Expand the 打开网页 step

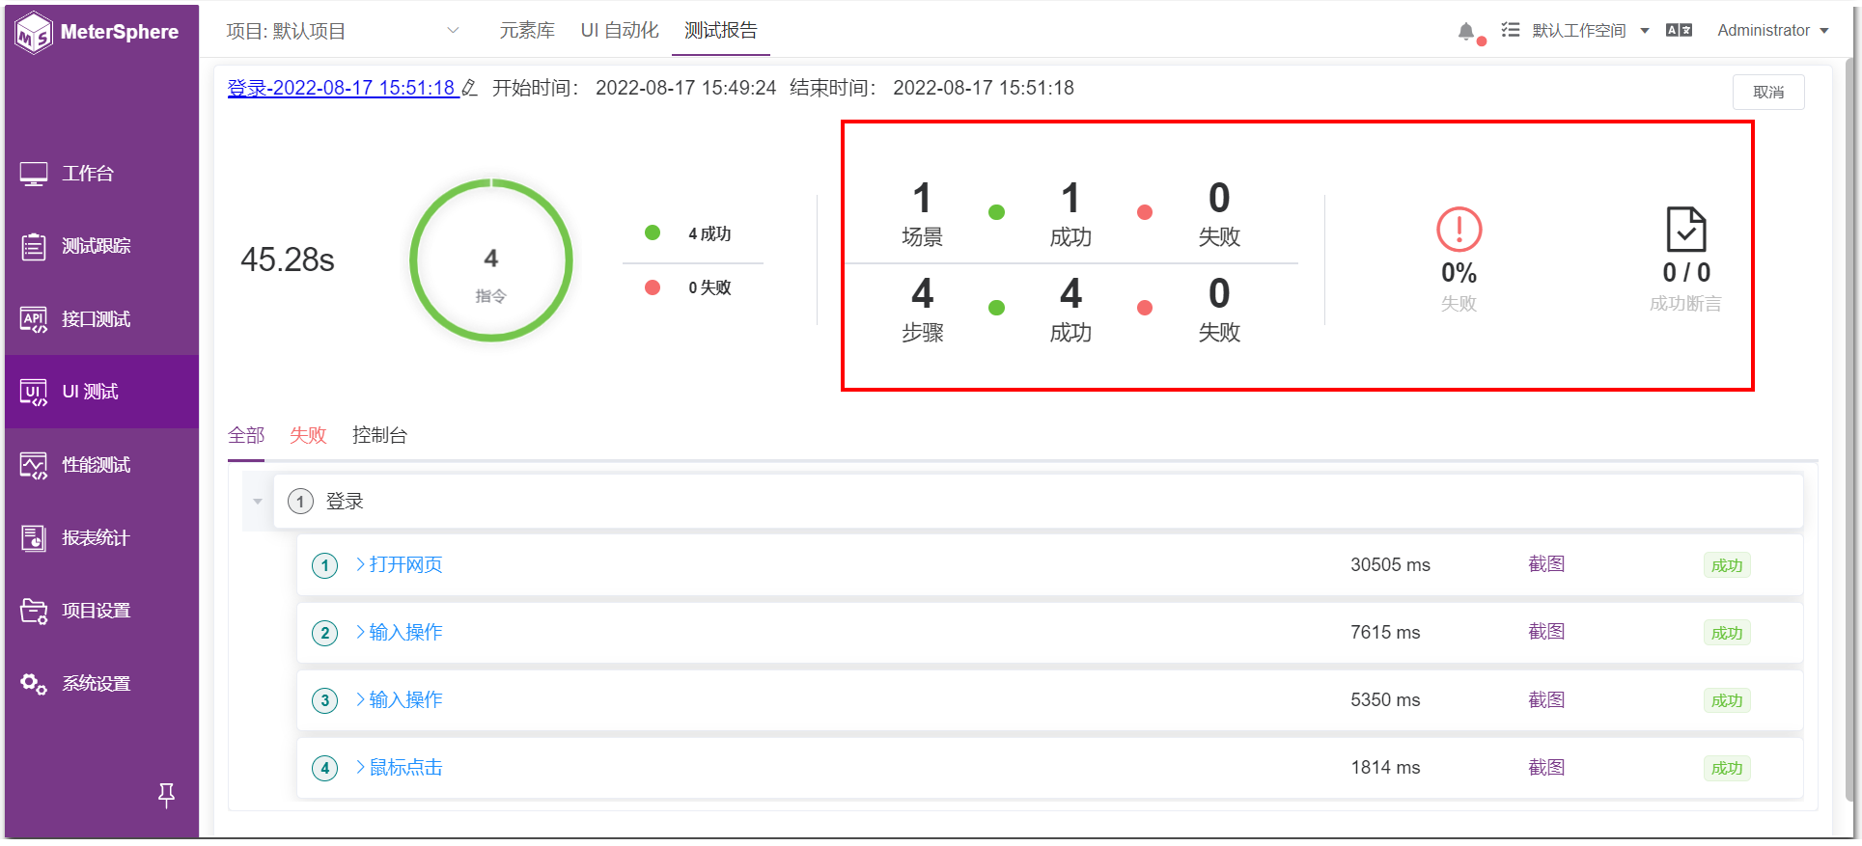(399, 565)
